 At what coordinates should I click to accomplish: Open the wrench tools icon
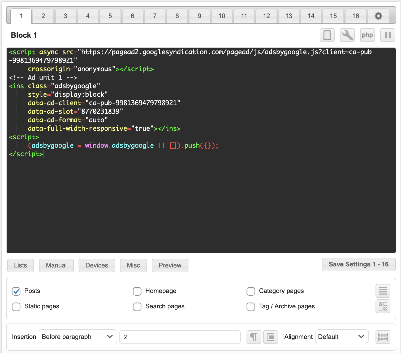pos(347,35)
